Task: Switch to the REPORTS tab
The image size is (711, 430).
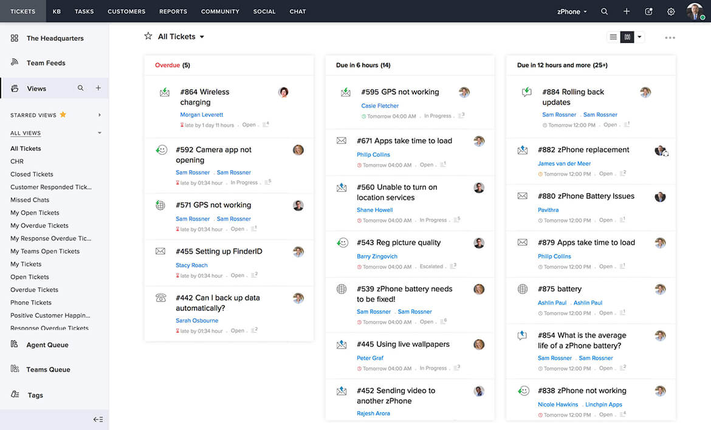Action: click(x=173, y=11)
